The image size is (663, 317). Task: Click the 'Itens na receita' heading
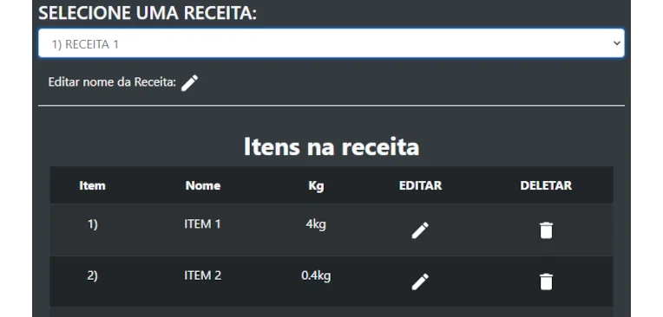pos(331,146)
